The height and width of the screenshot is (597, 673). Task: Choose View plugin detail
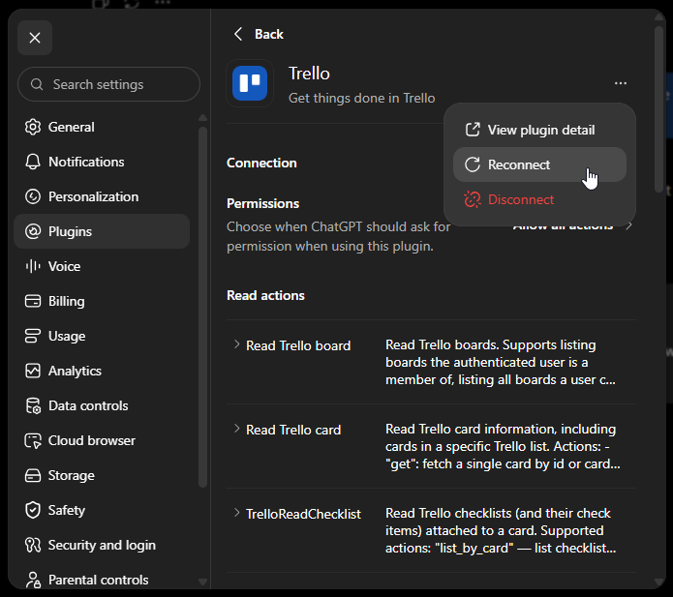[x=539, y=130]
